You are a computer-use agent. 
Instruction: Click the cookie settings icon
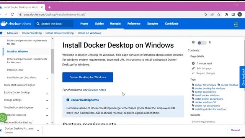tap(3, 117)
